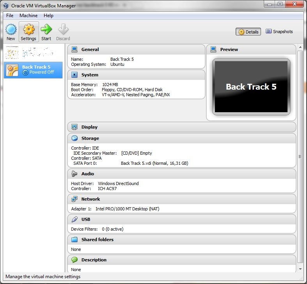Click None under Description

[x=76, y=270]
